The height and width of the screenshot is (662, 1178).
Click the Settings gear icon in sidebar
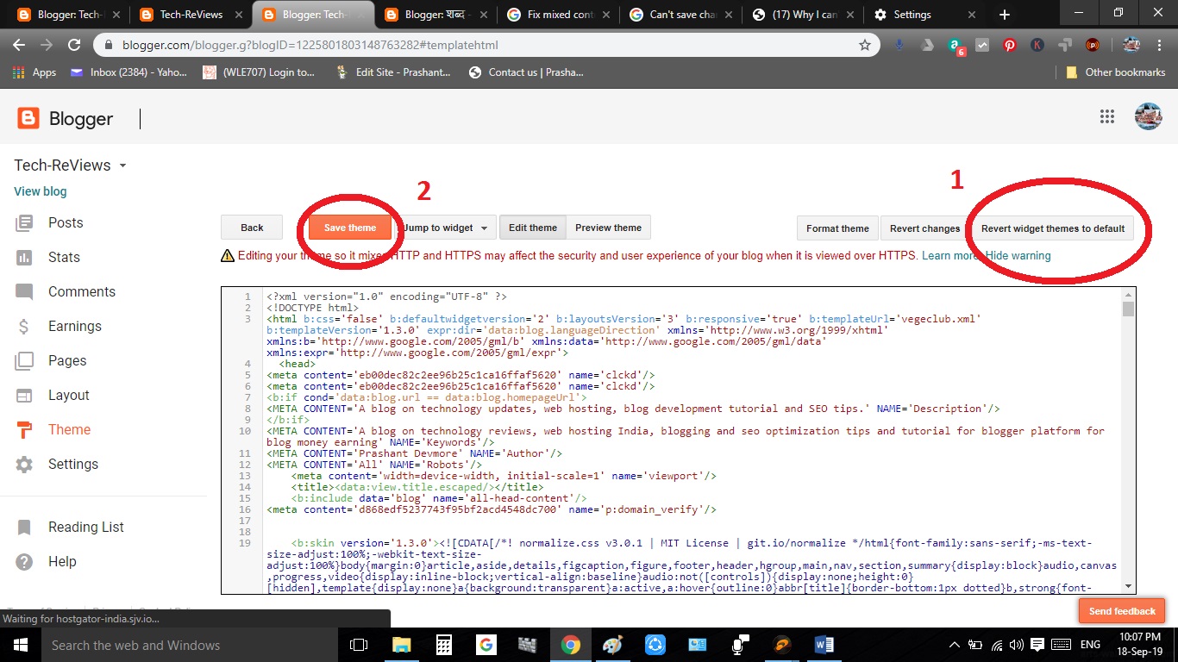pyautogui.click(x=24, y=465)
